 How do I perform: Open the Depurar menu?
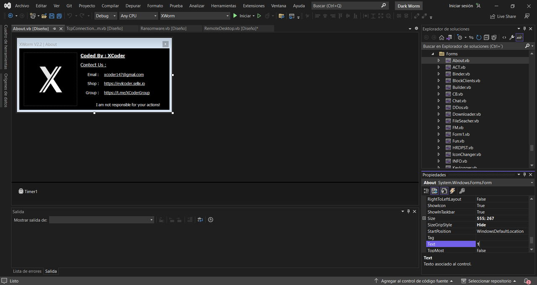coord(133,6)
